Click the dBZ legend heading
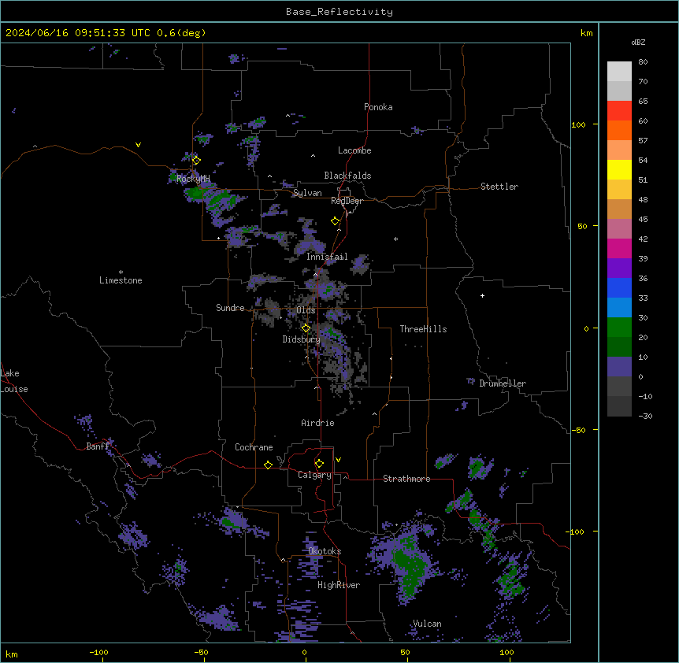Image resolution: width=679 pixels, height=663 pixels. pos(638,42)
